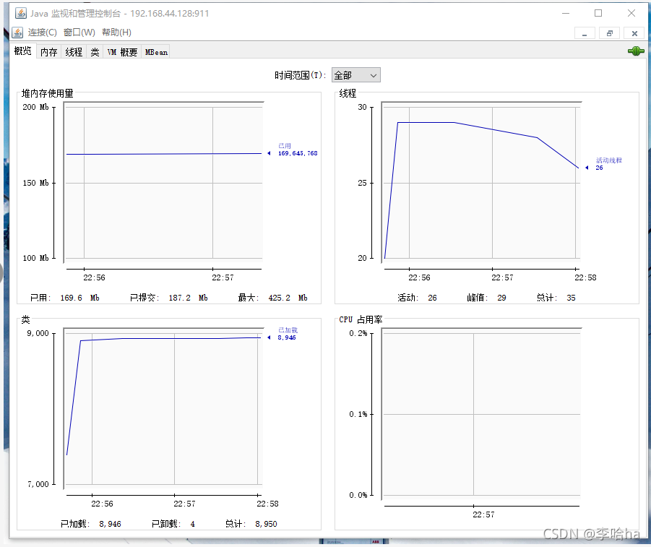
Task: Minimize the main Java console window
Action: click(x=566, y=13)
